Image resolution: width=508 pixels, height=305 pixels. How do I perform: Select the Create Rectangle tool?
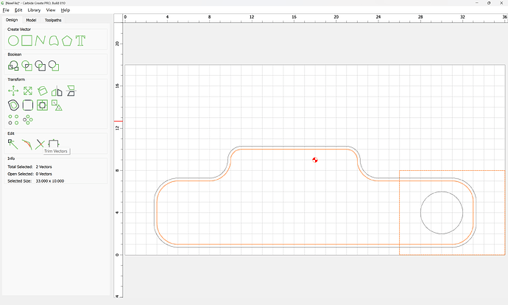tap(27, 41)
